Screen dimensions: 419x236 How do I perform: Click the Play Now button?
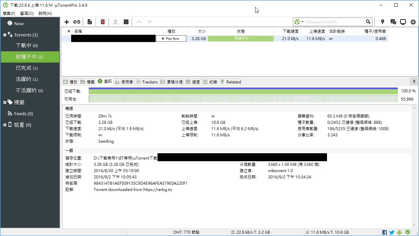click(171, 39)
